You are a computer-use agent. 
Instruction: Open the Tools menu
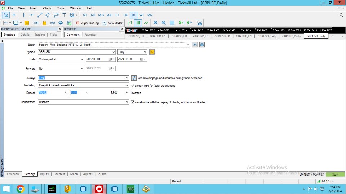point(61,8)
